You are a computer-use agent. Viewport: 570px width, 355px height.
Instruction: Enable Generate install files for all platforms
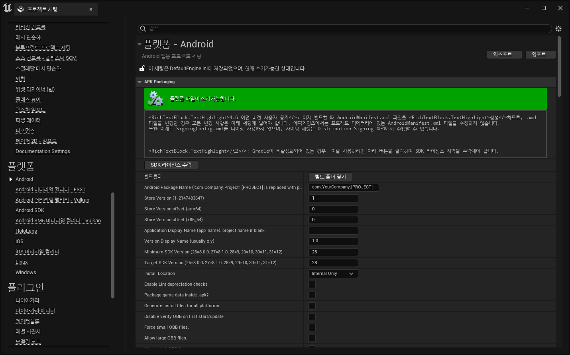[x=312, y=306]
